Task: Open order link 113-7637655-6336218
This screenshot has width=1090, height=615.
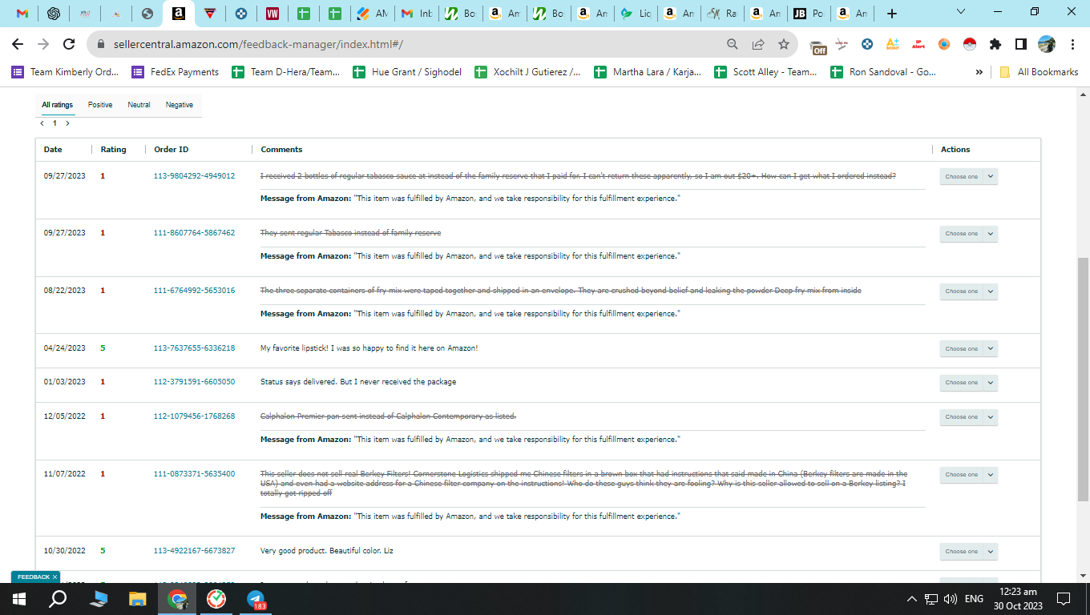Action: pos(194,348)
